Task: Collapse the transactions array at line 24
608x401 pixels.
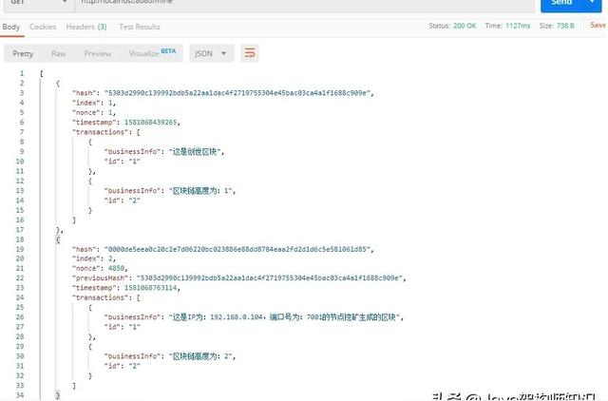Action: point(138,297)
